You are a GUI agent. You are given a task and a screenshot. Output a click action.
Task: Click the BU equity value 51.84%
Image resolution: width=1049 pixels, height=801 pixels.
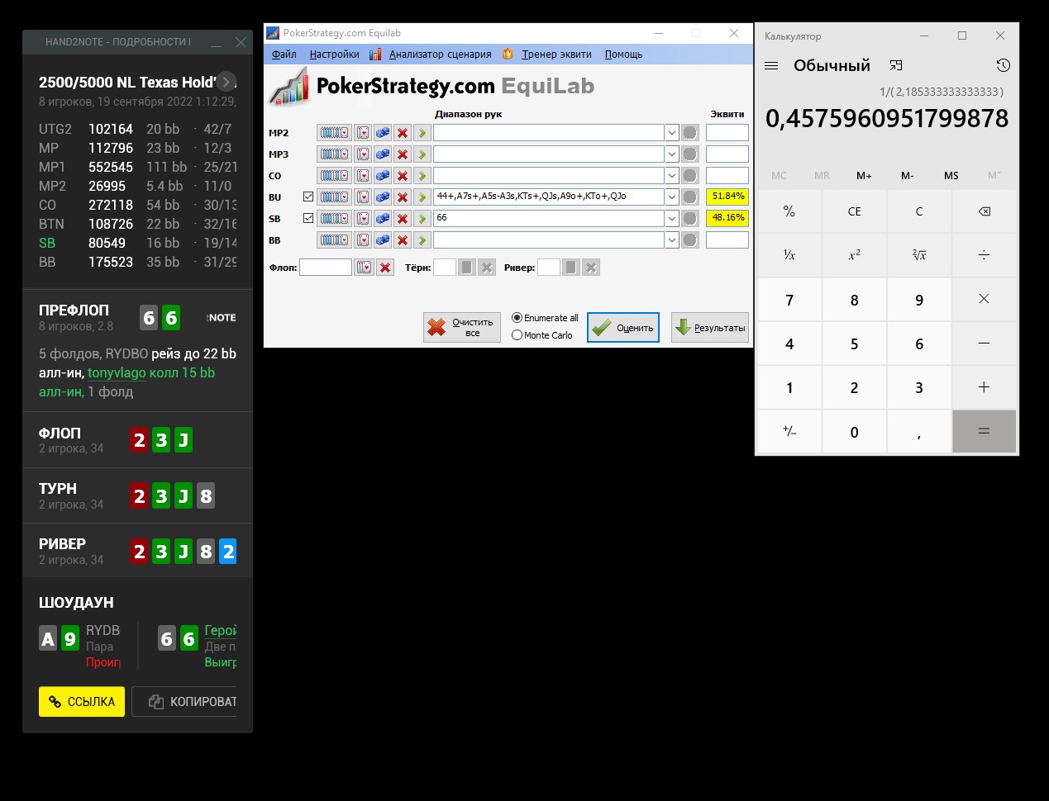(727, 197)
